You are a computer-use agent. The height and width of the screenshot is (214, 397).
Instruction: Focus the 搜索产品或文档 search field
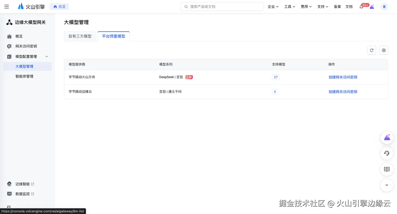point(222,7)
